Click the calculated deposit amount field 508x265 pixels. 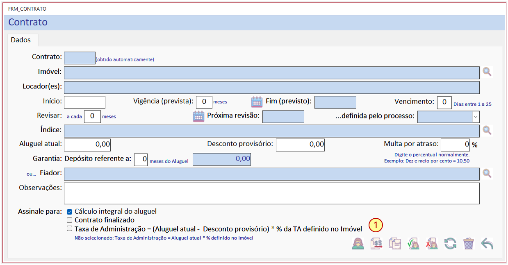[x=222, y=159]
